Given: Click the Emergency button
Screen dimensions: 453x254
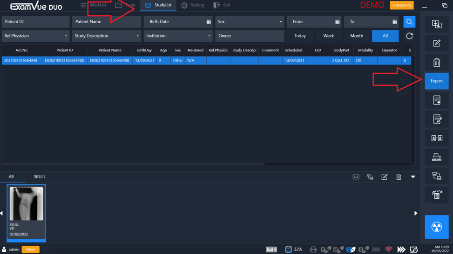Looking at the screenshot, I should coord(402,5).
